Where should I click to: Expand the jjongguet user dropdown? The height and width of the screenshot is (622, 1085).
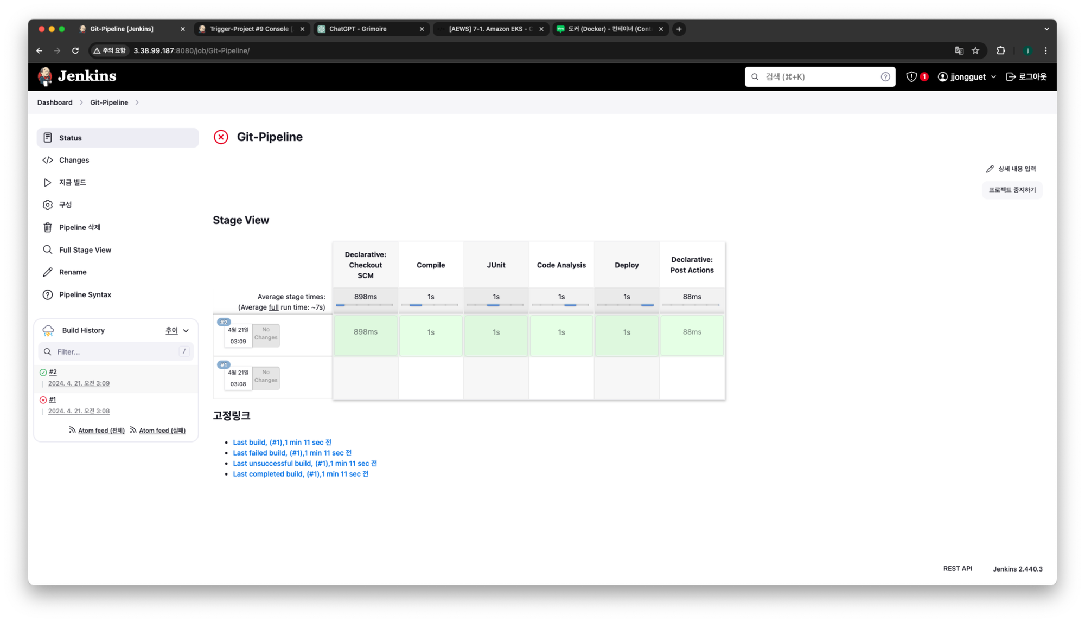pyautogui.click(x=993, y=77)
